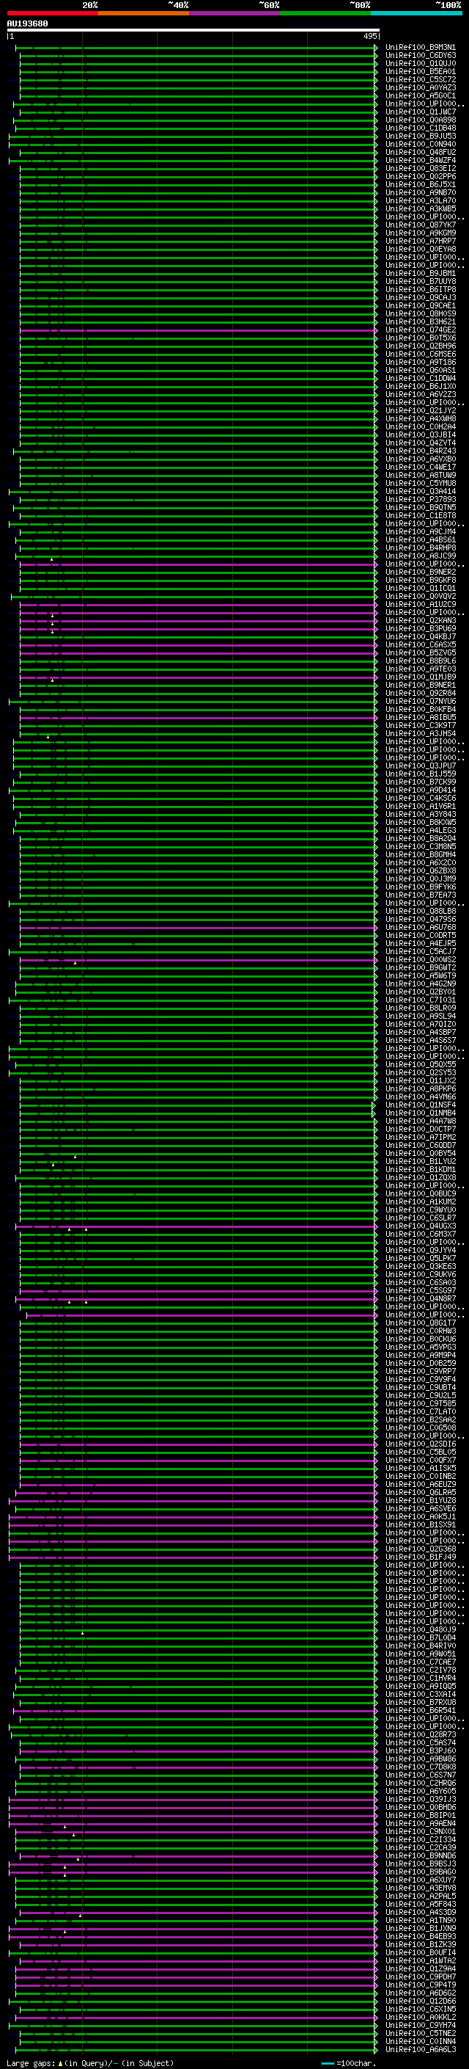Screen dimensions: 469x2069
Task: Open UniRef100_B9JBM1 hit label
Action: (x=420, y=274)
